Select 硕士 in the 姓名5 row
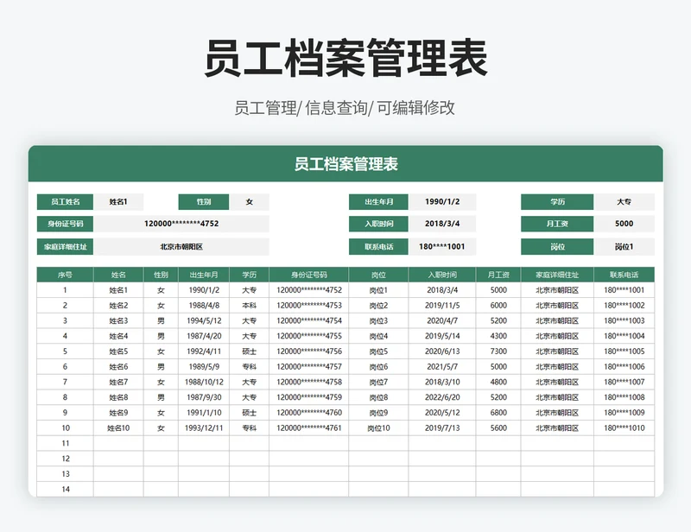Image resolution: width=691 pixels, height=532 pixels. pyautogui.click(x=249, y=351)
